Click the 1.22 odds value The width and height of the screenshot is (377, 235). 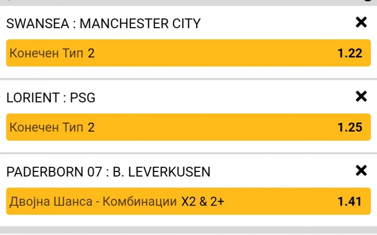point(350,53)
